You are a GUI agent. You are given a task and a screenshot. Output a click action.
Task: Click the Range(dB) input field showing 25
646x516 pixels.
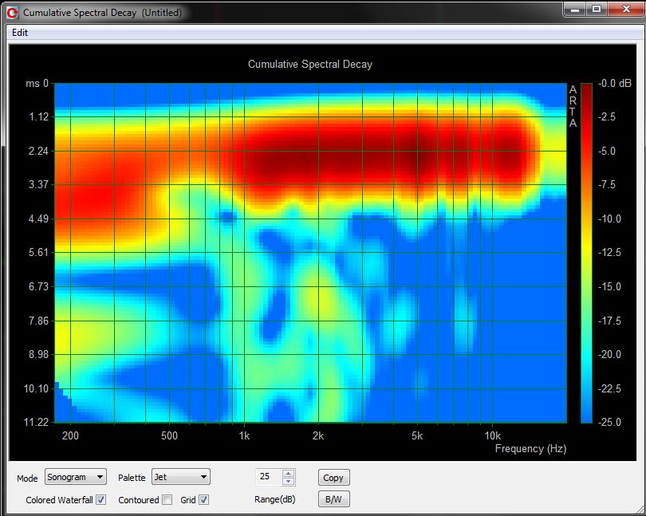(269, 477)
